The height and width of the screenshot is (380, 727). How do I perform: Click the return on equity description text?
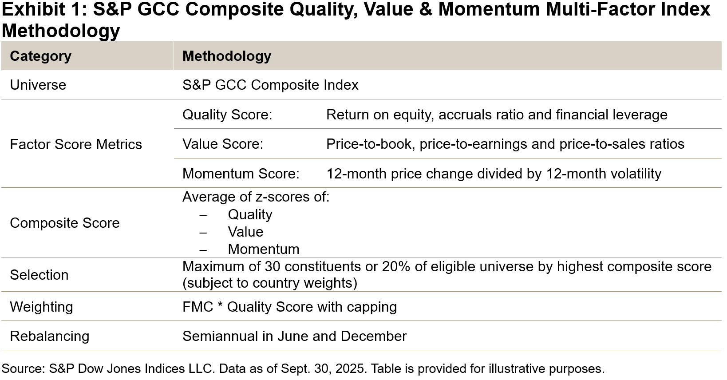496,115
